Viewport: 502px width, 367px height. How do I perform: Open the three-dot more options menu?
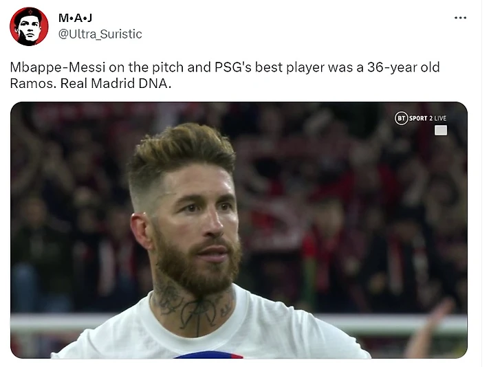460,18
